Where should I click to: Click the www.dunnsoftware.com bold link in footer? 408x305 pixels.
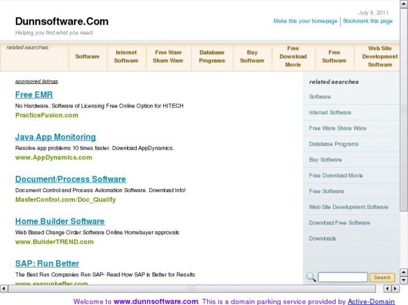pyautogui.click(x=156, y=302)
